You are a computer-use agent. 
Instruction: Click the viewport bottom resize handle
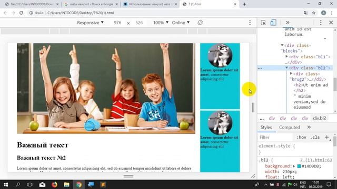(x=128, y=176)
